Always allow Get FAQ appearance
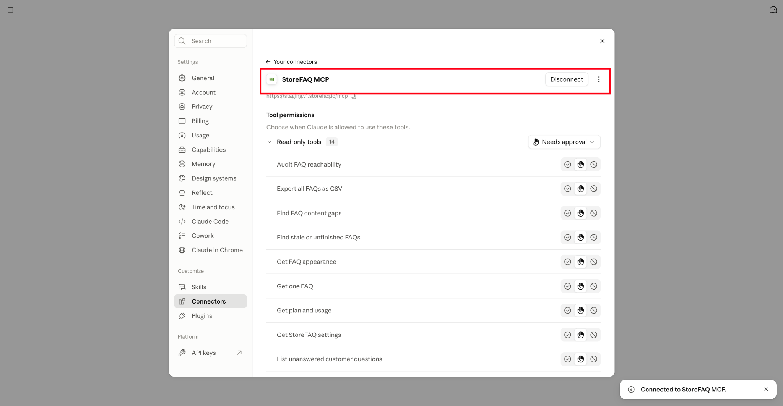Image resolution: width=783 pixels, height=406 pixels. [568, 262]
